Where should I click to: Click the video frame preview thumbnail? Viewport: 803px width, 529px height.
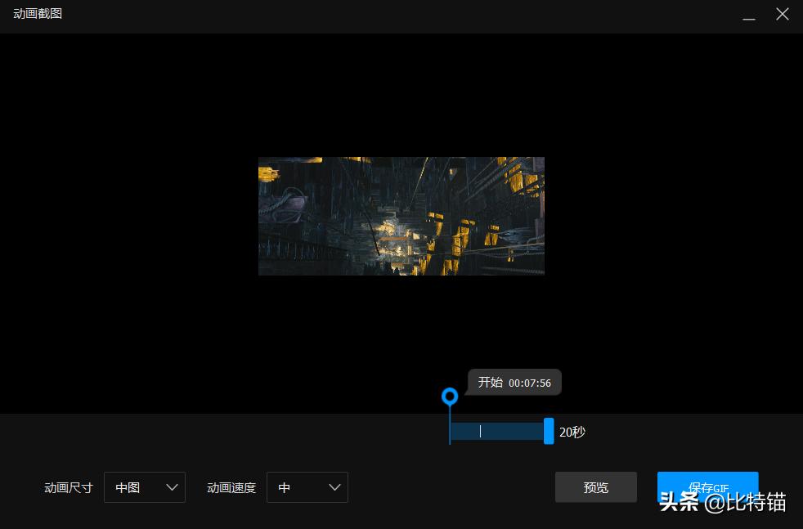401,216
